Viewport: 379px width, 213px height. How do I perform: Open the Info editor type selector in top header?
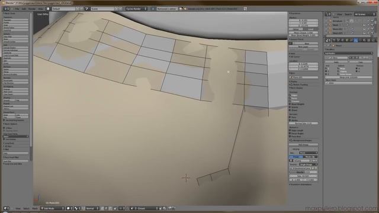point(7,9)
